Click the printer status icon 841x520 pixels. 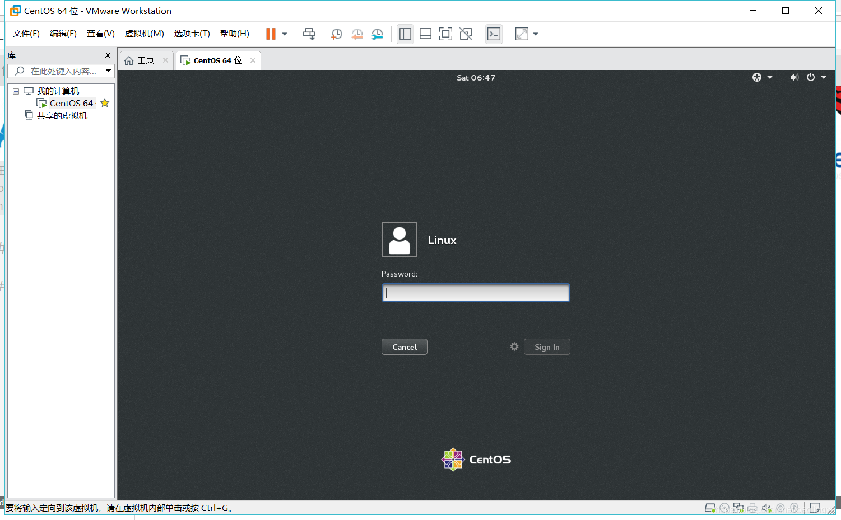point(752,508)
